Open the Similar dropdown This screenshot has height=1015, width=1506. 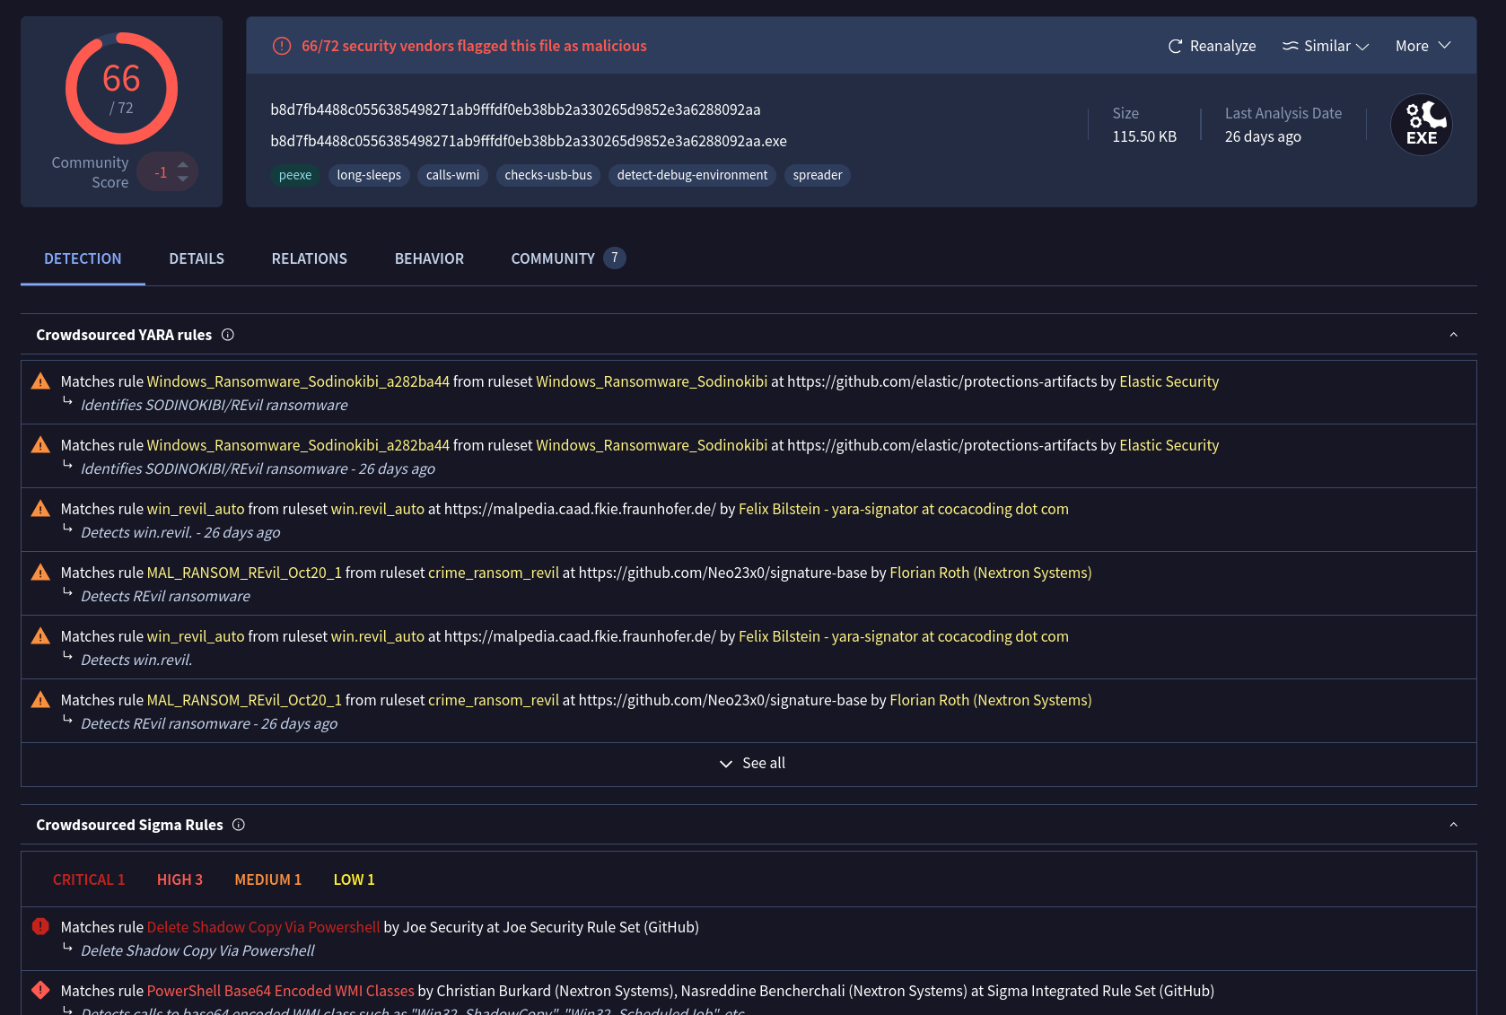1325,46
